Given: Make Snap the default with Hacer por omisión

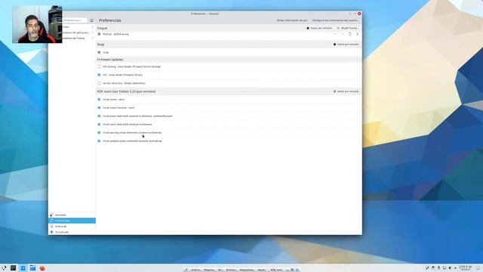Looking at the screenshot, I should [x=346, y=45].
